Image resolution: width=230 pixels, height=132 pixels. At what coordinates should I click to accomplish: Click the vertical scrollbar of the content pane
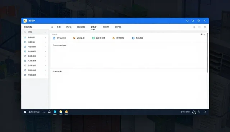pyautogui.click(x=207, y=53)
